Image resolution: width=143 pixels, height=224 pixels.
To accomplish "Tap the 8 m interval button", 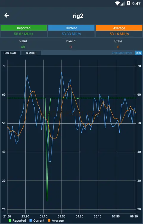I will (139, 53).
